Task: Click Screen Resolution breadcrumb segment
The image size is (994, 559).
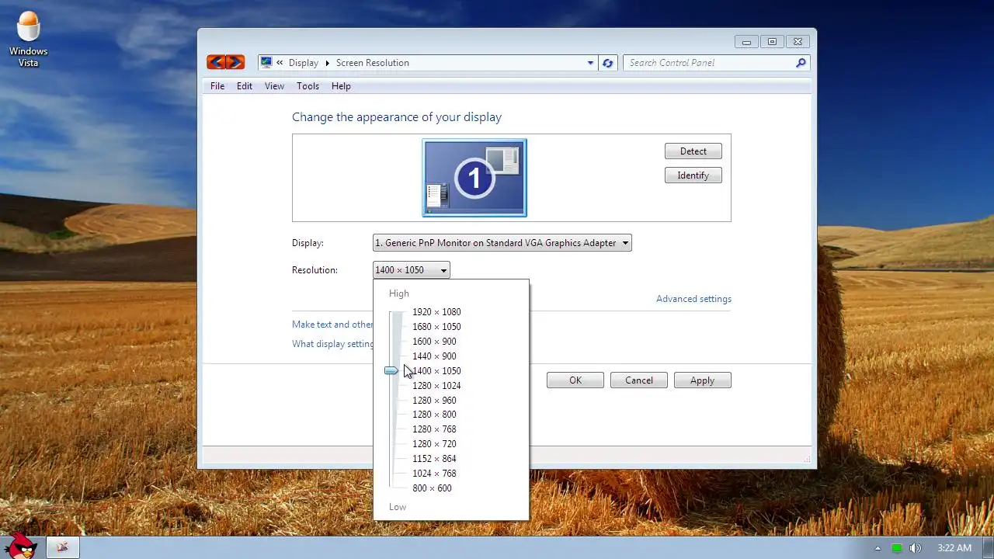Action: pyautogui.click(x=373, y=63)
